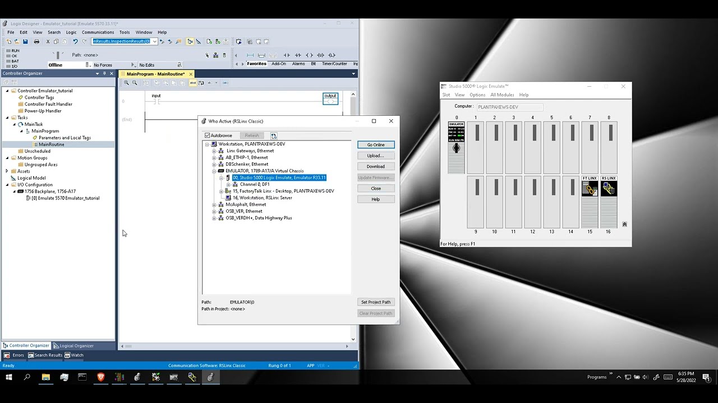718x403 pixels.
Task: Select Controller Tags in organizer
Action: point(39,97)
